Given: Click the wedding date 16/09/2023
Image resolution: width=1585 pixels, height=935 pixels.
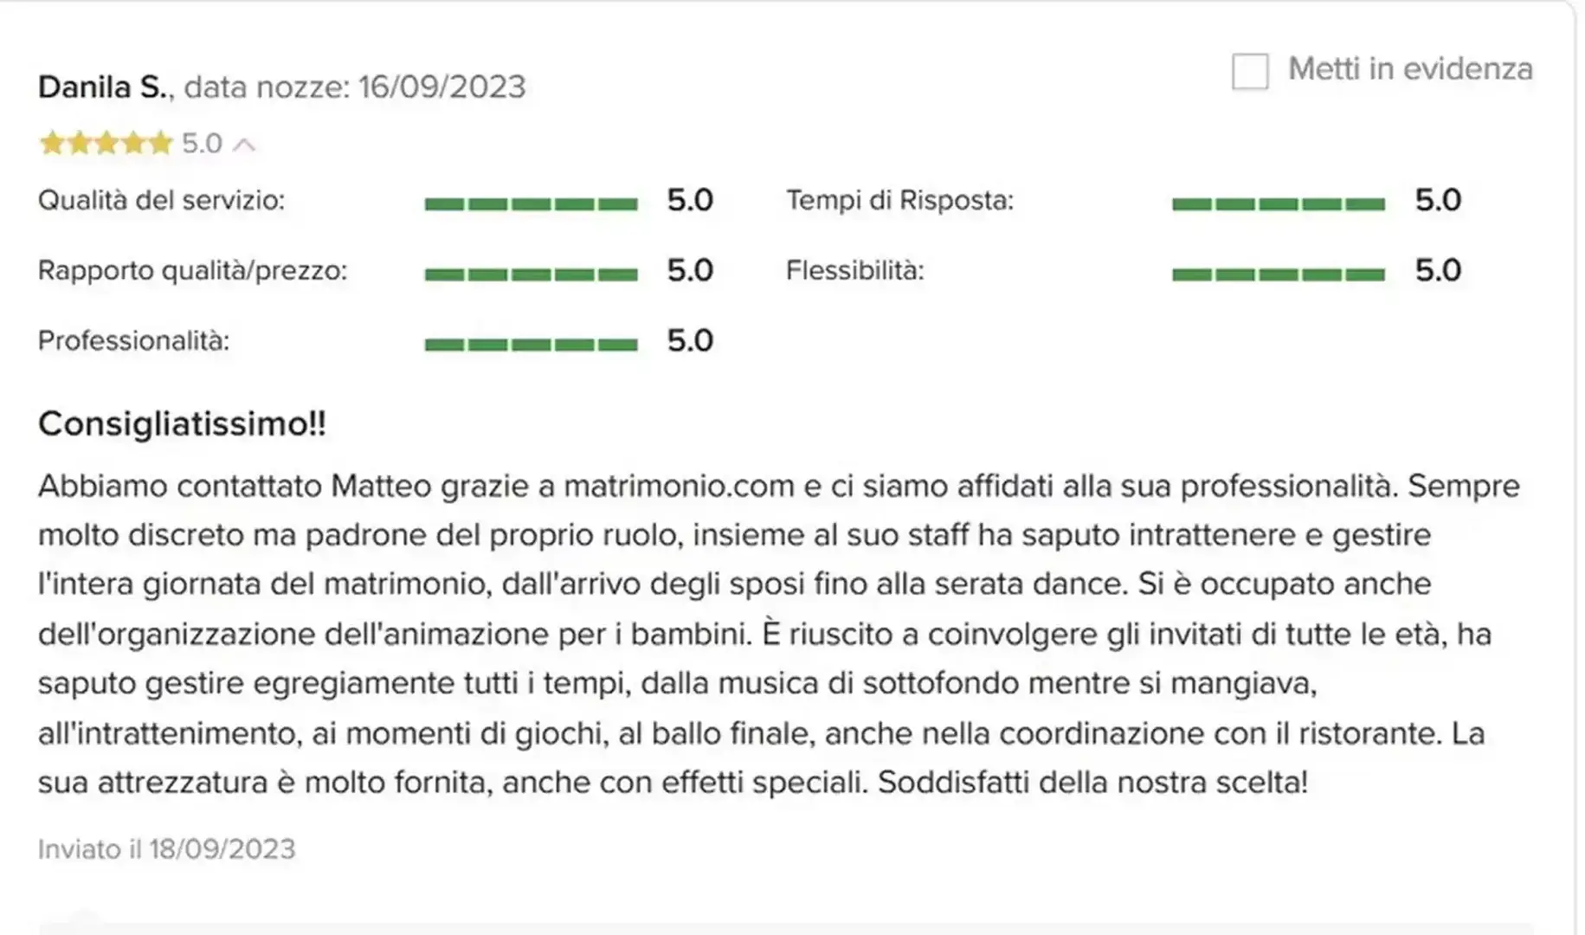Looking at the screenshot, I should coord(441,87).
